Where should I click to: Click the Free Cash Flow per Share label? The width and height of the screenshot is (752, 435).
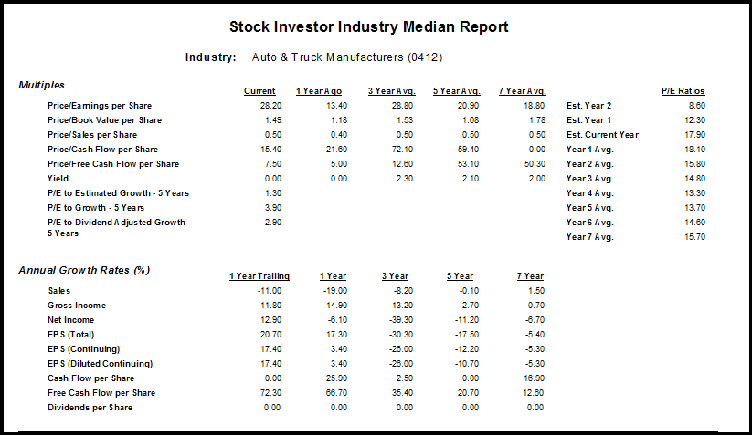101,393
